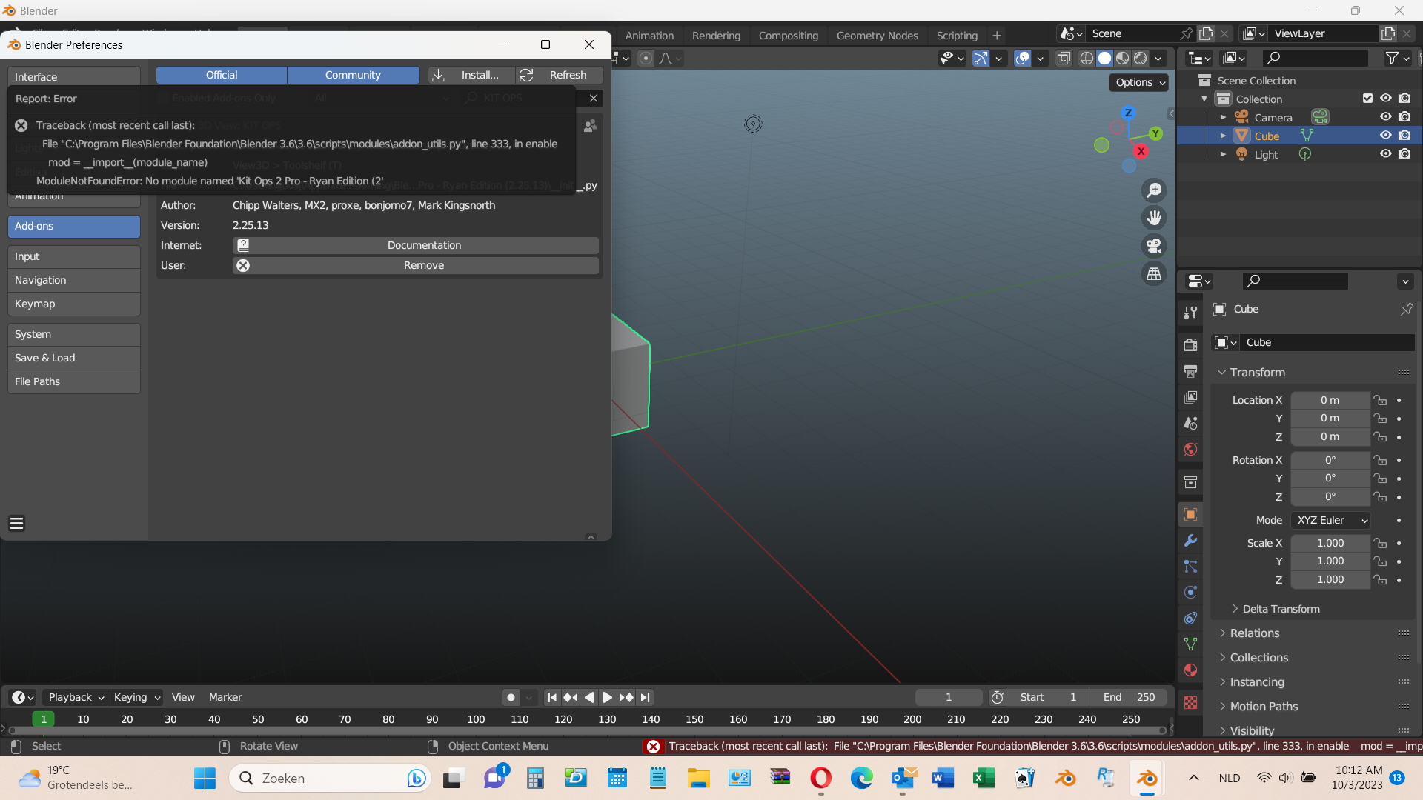
Task: Open the Material properties tab
Action: pyautogui.click(x=1190, y=670)
